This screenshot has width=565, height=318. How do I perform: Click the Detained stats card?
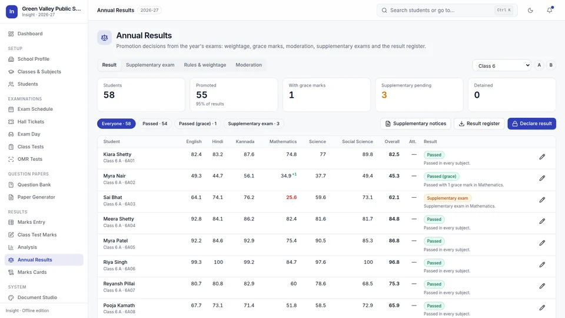point(511,95)
